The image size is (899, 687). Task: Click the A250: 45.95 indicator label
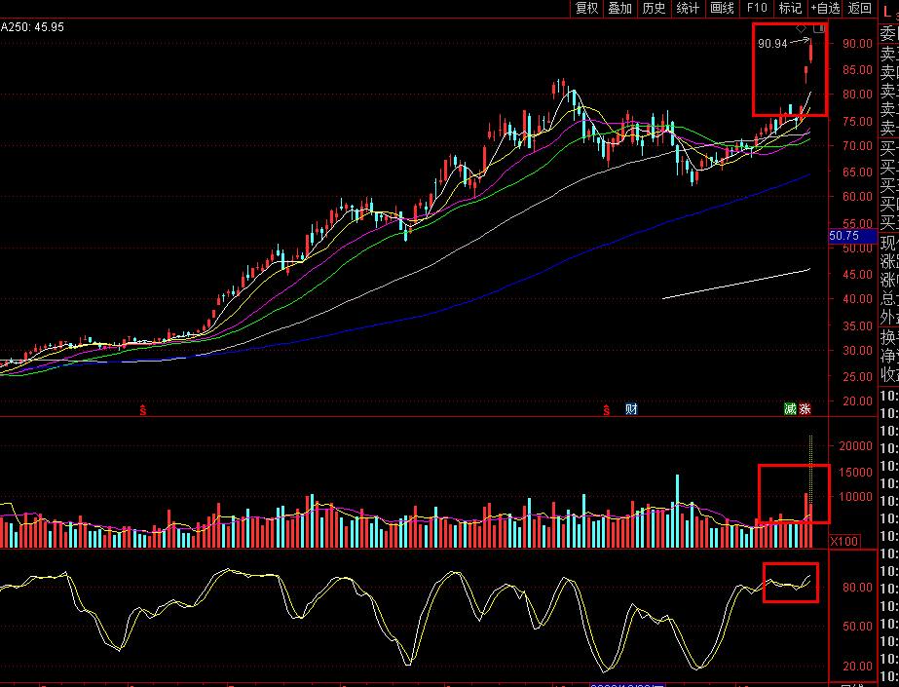32,27
